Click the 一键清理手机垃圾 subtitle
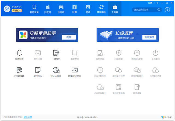 [x=125, y=38]
